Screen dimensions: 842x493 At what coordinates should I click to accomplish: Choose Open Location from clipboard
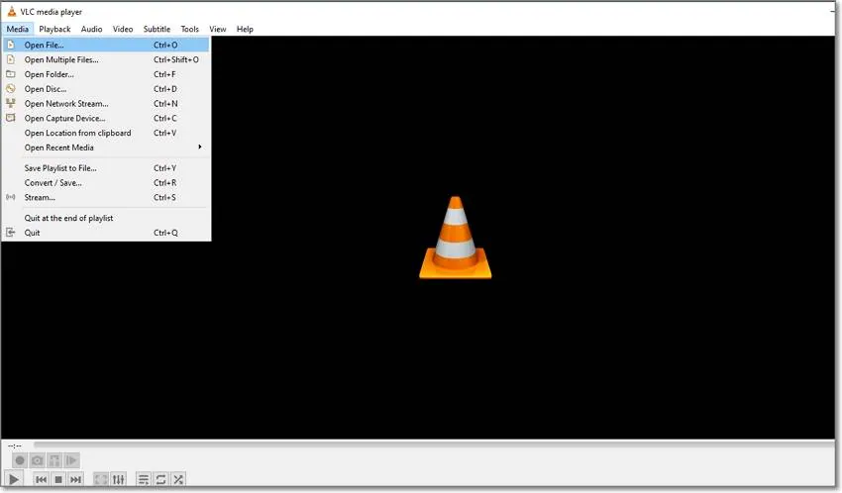(106, 133)
